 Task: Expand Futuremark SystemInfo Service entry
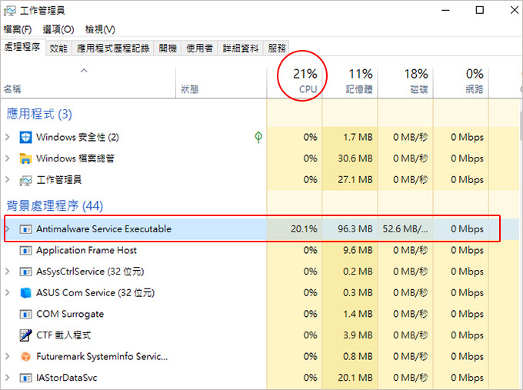(x=8, y=356)
